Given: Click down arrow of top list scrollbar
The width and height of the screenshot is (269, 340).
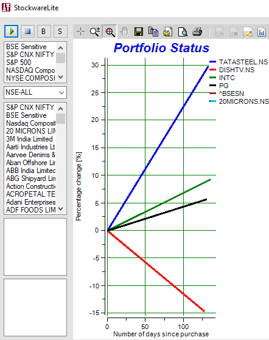Looking at the screenshot, I should [61, 77].
